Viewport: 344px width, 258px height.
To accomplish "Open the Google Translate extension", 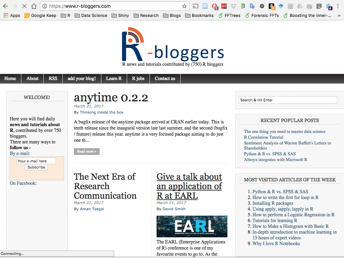I will coord(252,6).
